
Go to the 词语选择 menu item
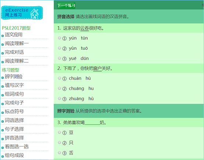click(14, 120)
